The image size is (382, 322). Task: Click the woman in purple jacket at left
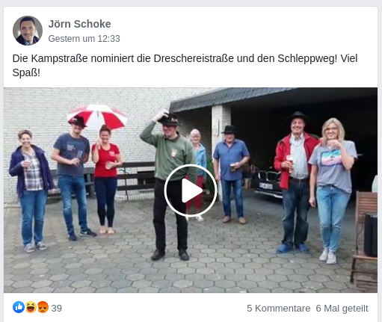point(31,191)
